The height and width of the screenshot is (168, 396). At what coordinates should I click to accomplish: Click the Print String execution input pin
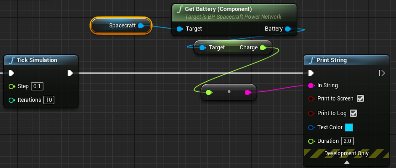point(311,73)
